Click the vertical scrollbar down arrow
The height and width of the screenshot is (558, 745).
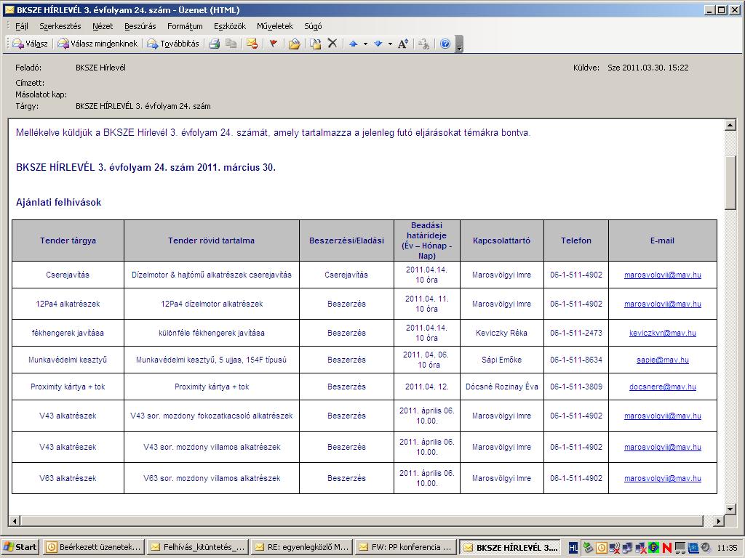point(730,509)
